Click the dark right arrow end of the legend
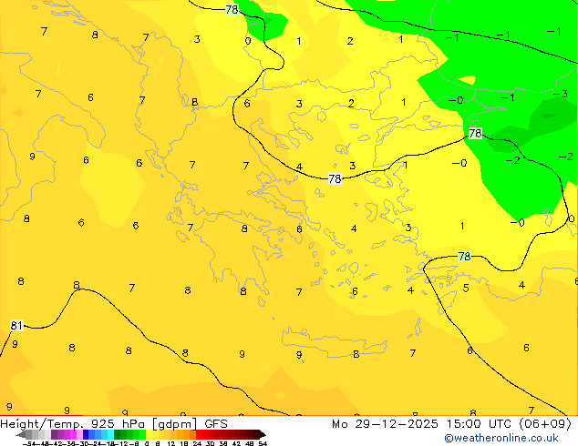Screen dimensions: 578x446 click(263, 434)
